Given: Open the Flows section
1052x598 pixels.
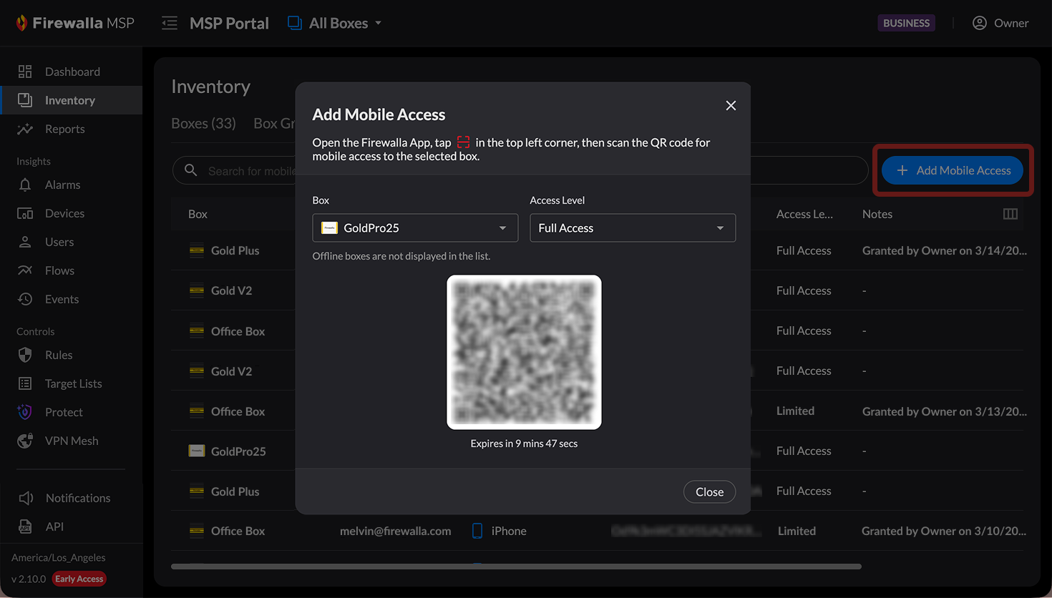Looking at the screenshot, I should pyautogui.click(x=59, y=270).
